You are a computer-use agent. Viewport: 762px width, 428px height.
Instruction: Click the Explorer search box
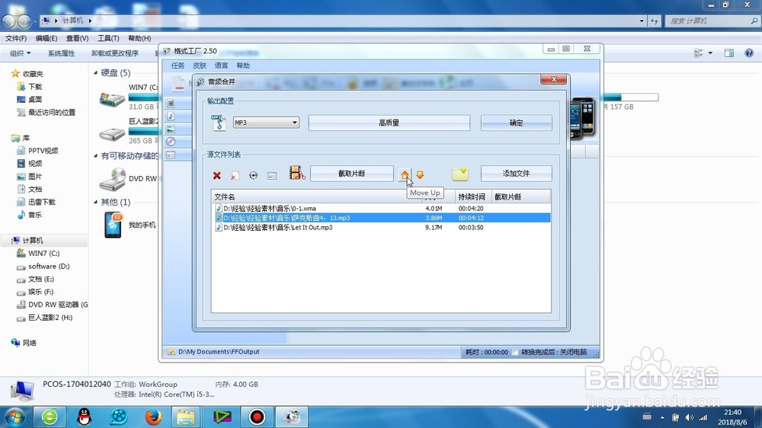coord(712,21)
